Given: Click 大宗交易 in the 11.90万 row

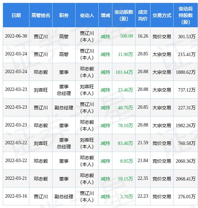Looking at the screenshot, I should coord(162,54).
